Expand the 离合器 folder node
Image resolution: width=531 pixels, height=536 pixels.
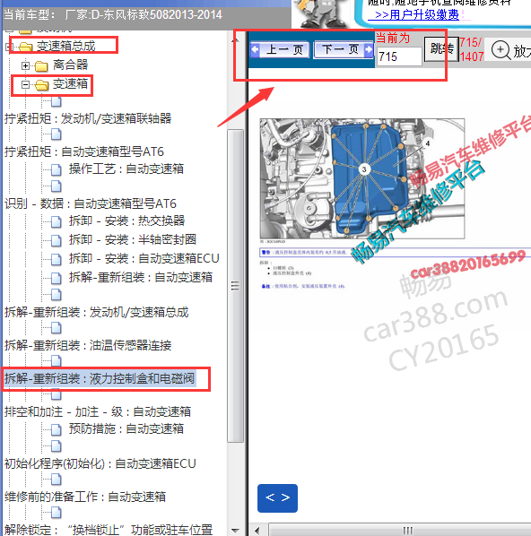pos(25,65)
